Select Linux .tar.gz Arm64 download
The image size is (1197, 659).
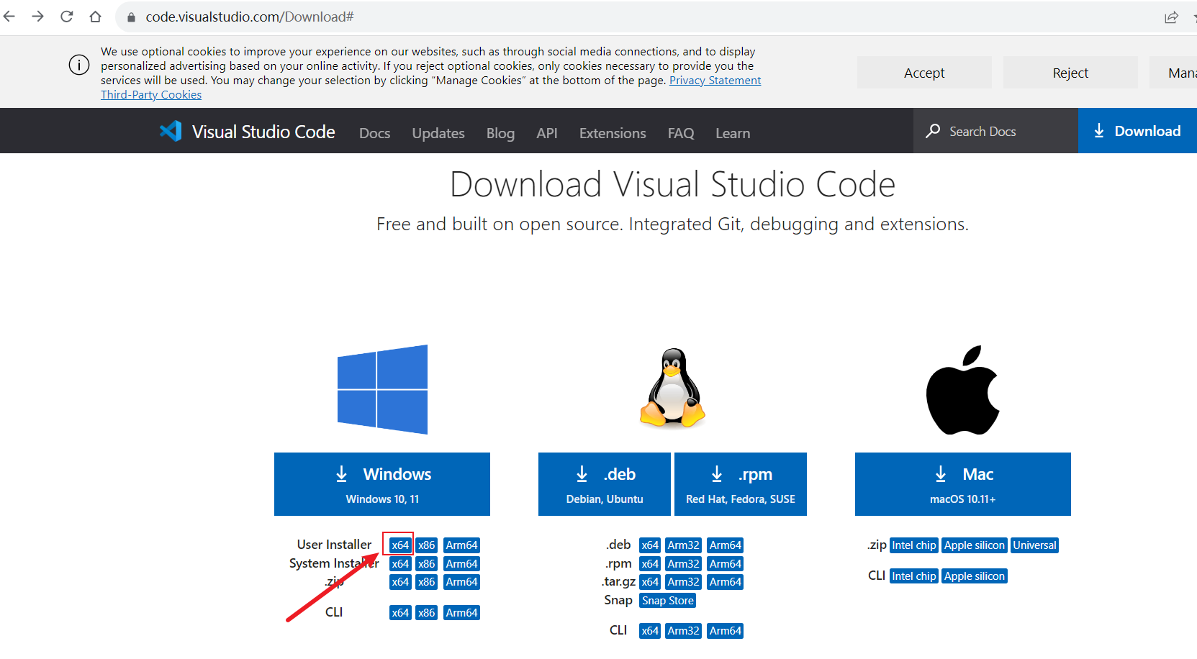725,582
